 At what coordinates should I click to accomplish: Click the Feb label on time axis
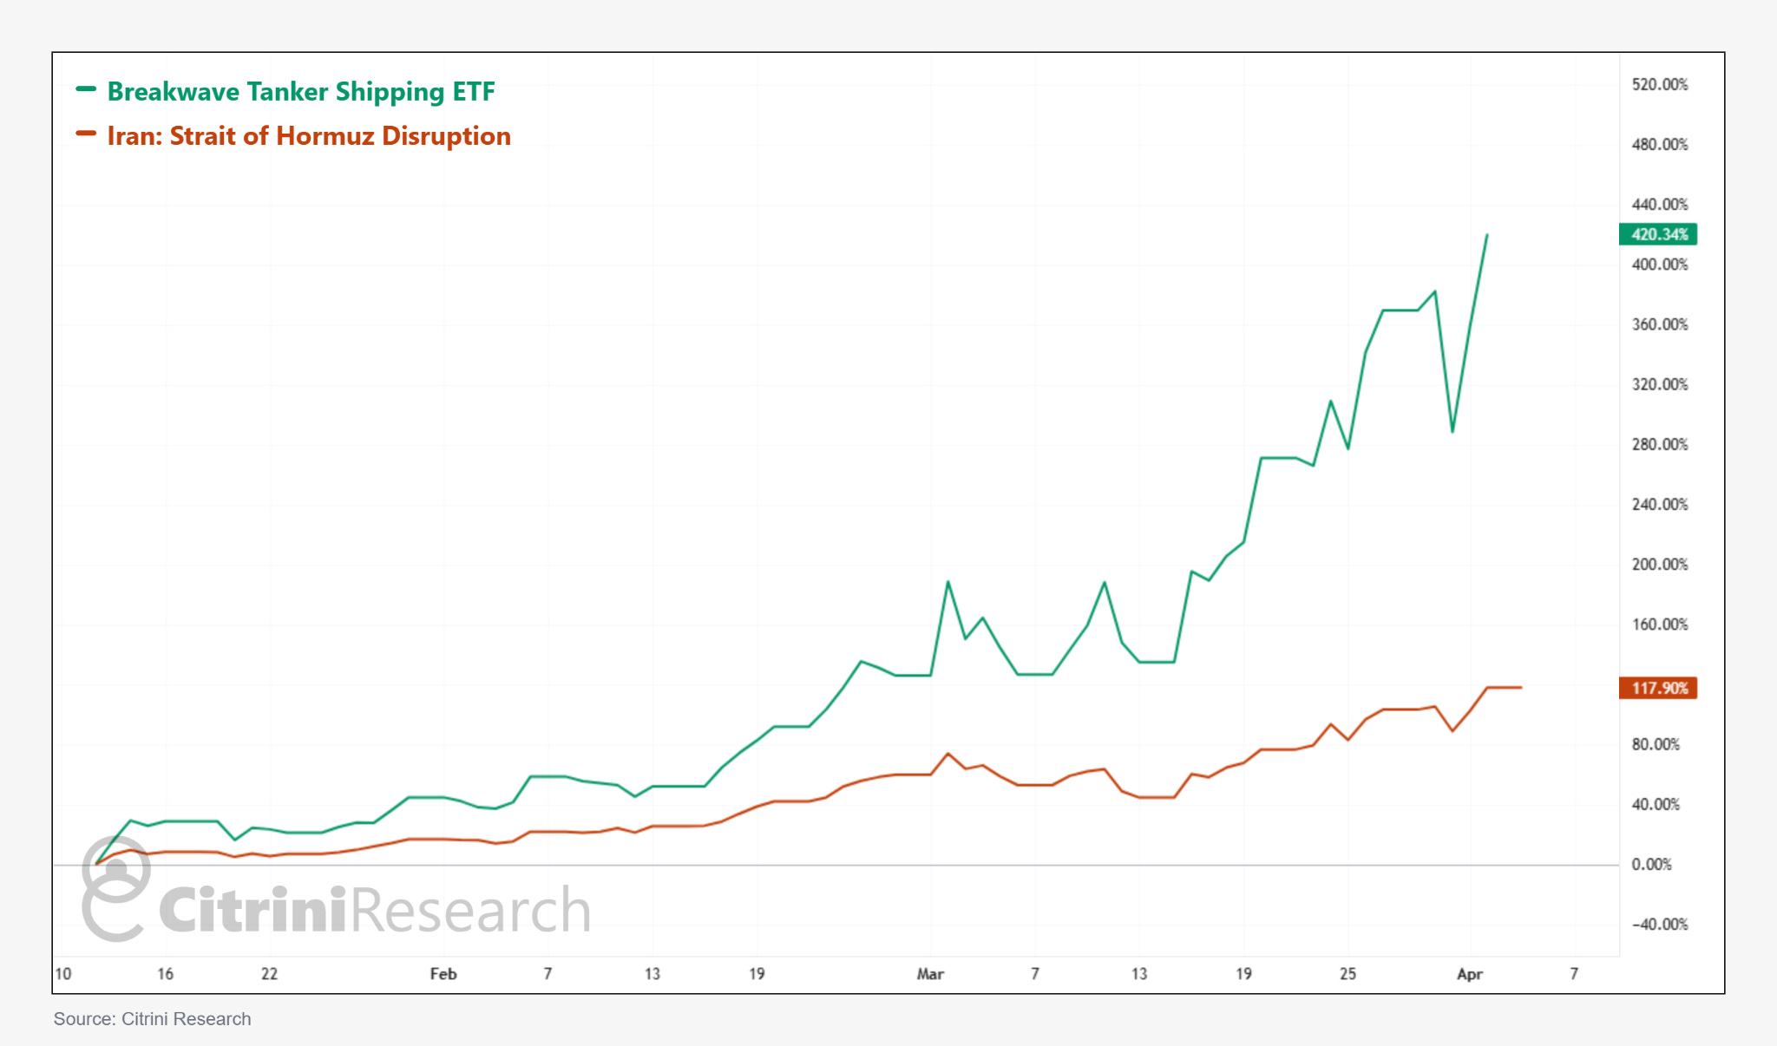pyautogui.click(x=443, y=974)
